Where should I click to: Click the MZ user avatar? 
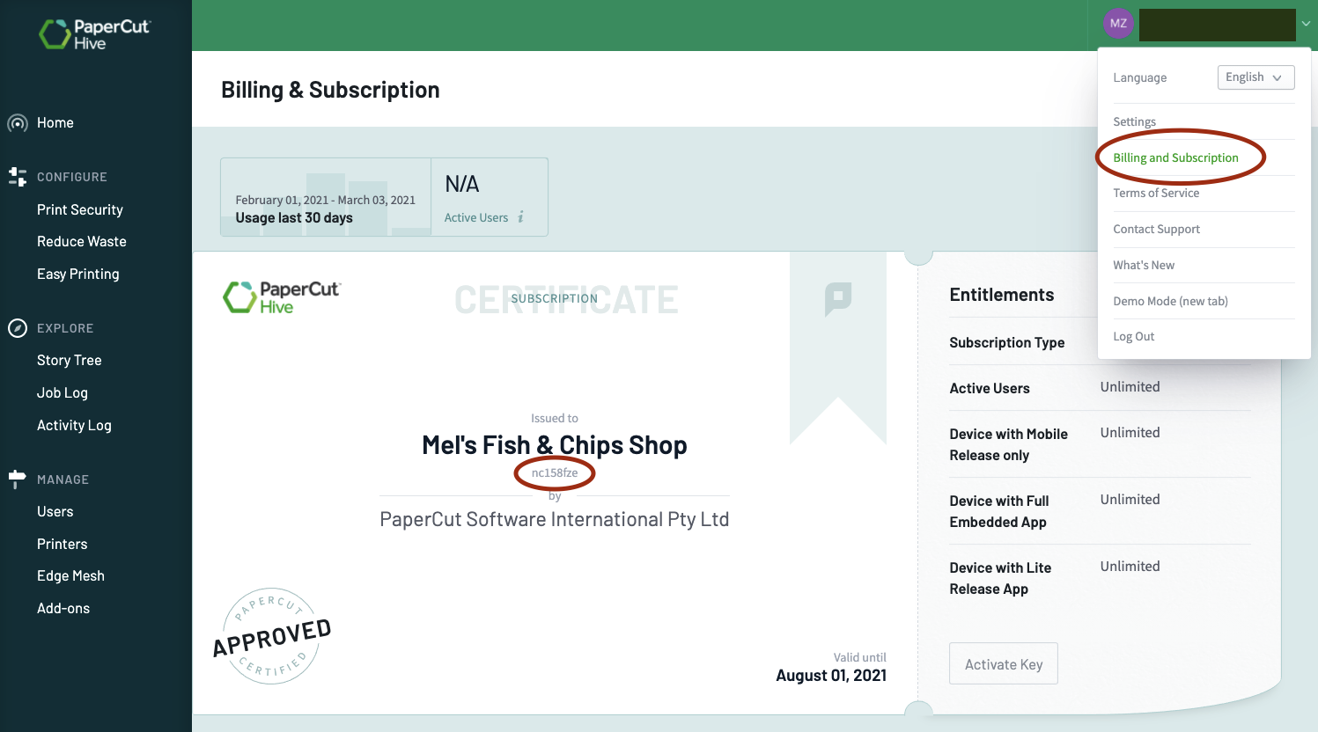point(1118,24)
